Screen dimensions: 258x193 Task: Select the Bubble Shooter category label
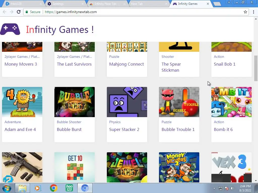[69, 122]
